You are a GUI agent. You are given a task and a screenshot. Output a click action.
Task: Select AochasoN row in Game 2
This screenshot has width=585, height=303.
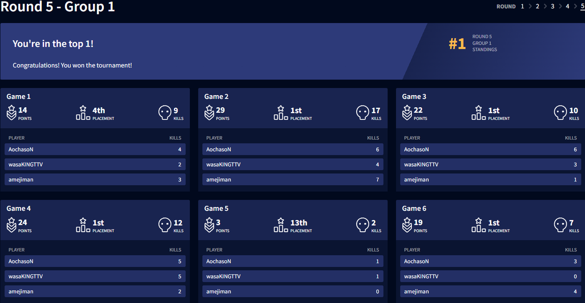click(293, 149)
